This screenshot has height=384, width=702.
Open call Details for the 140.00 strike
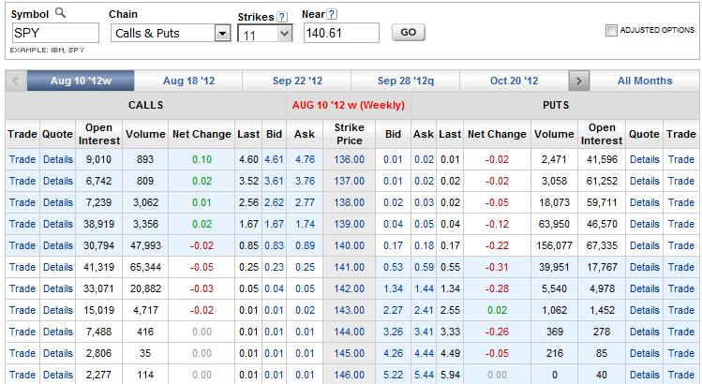coord(57,246)
